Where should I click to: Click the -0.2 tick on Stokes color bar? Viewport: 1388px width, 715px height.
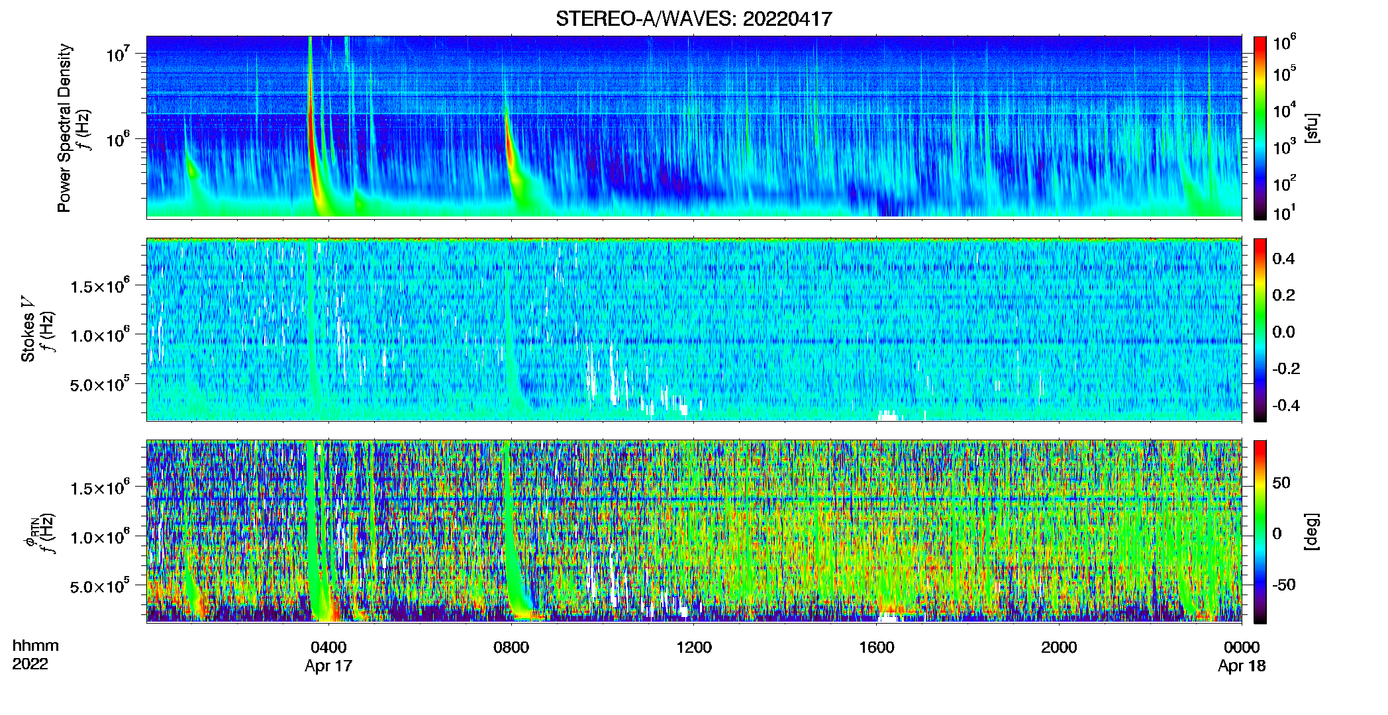[x=1286, y=369]
